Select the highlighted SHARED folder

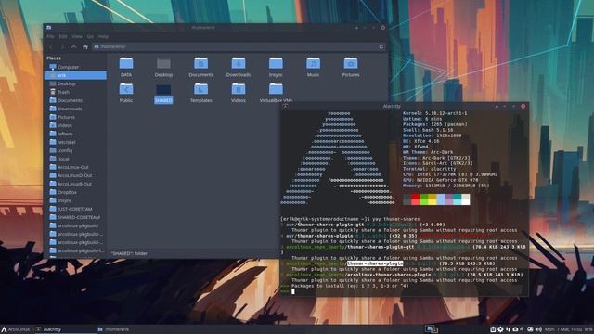[x=163, y=94]
